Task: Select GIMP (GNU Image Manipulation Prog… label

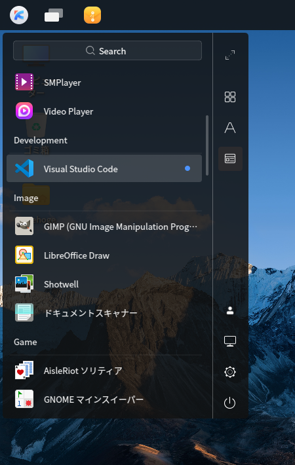Action: (121, 227)
